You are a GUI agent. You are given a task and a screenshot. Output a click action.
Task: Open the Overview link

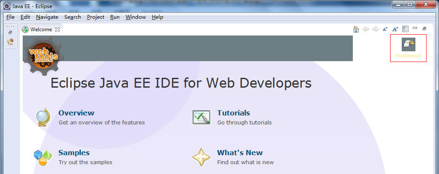[76, 113]
